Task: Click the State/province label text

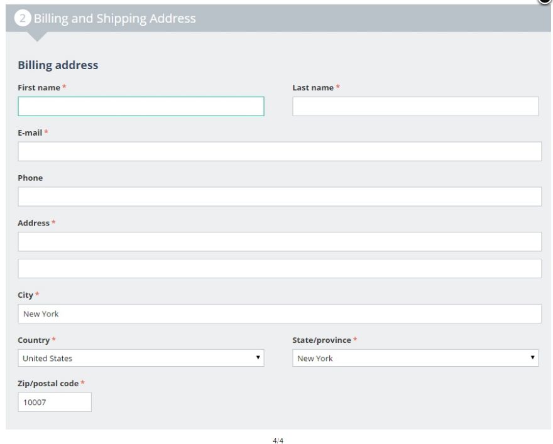Action: pyautogui.click(x=321, y=340)
